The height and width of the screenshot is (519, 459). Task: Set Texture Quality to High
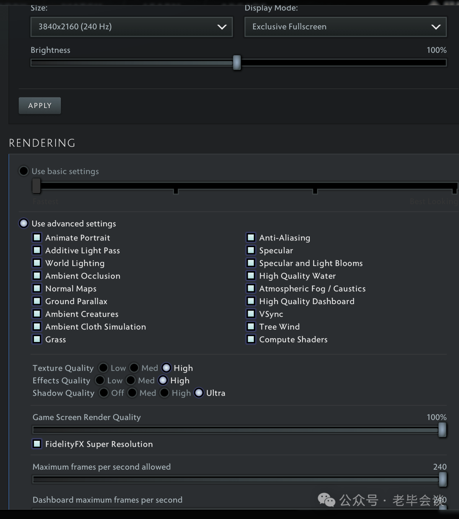pos(166,368)
